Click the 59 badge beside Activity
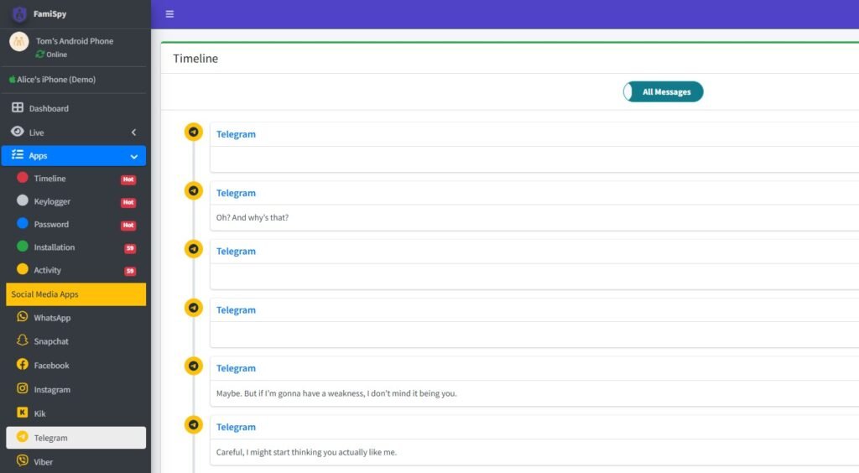 coord(130,271)
